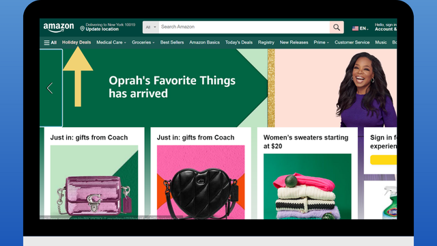Viewport: 437px width, 246px height.
Task: Expand the Groceries menu
Action: 143,42
